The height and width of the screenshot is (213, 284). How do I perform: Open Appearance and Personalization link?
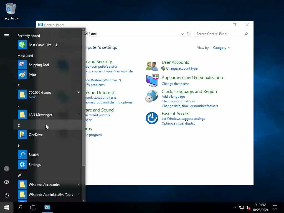tap(192, 78)
